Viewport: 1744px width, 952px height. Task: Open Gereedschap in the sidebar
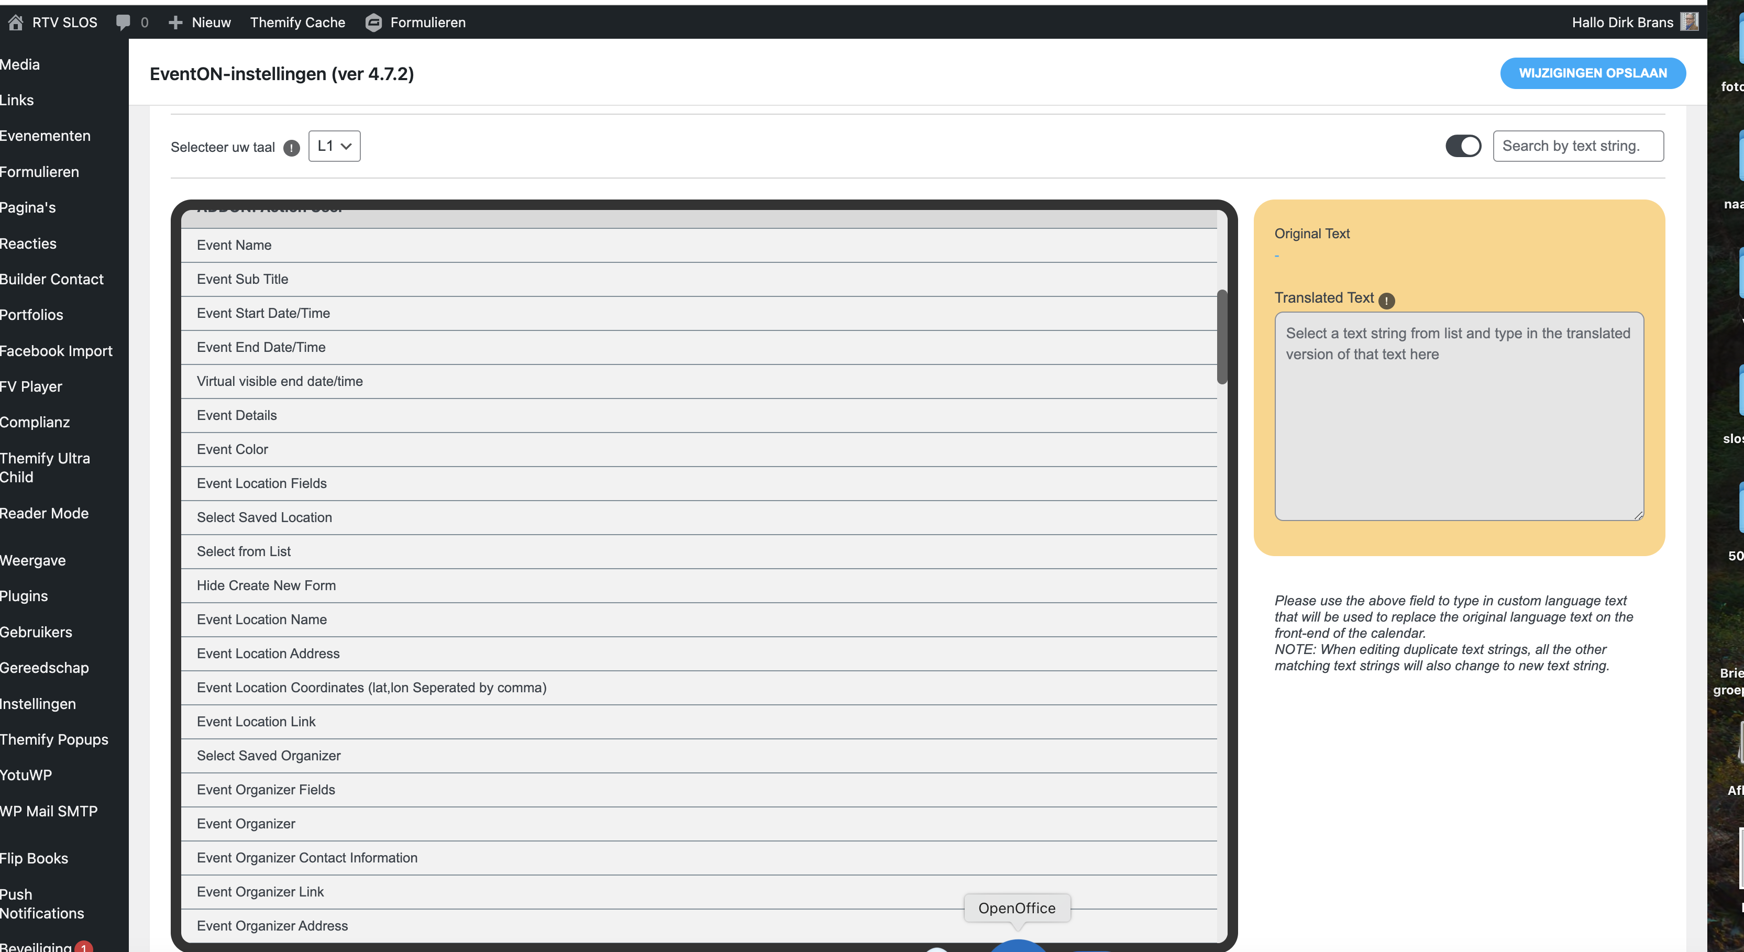pyautogui.click(x=45, y=668)
